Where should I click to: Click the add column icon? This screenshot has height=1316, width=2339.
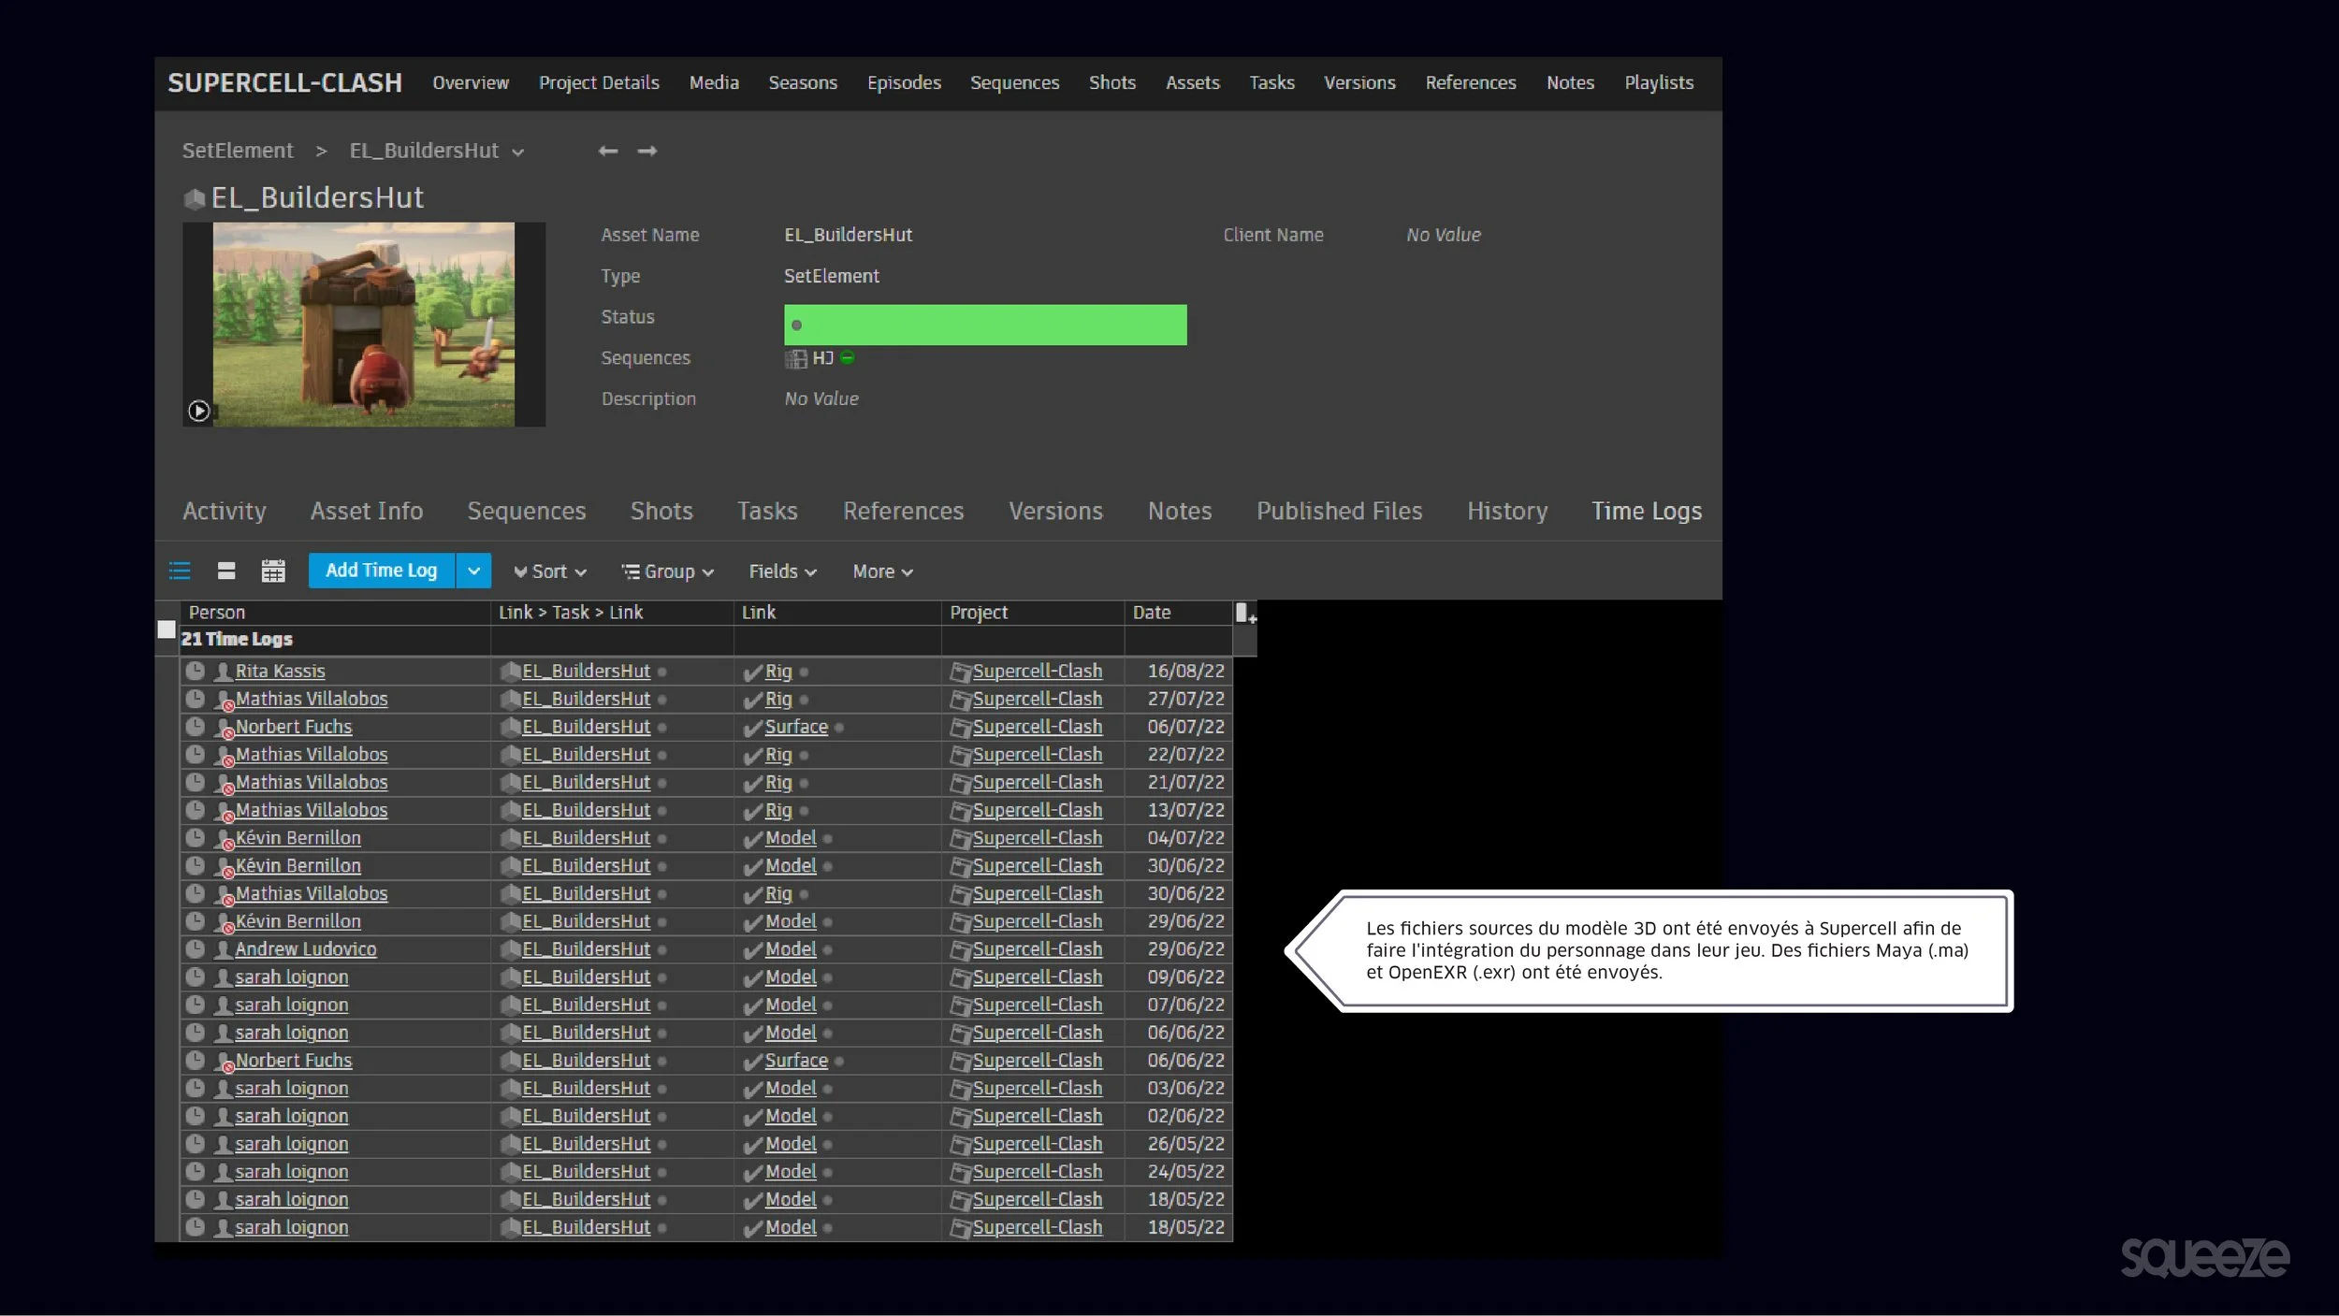(1245, 614)
